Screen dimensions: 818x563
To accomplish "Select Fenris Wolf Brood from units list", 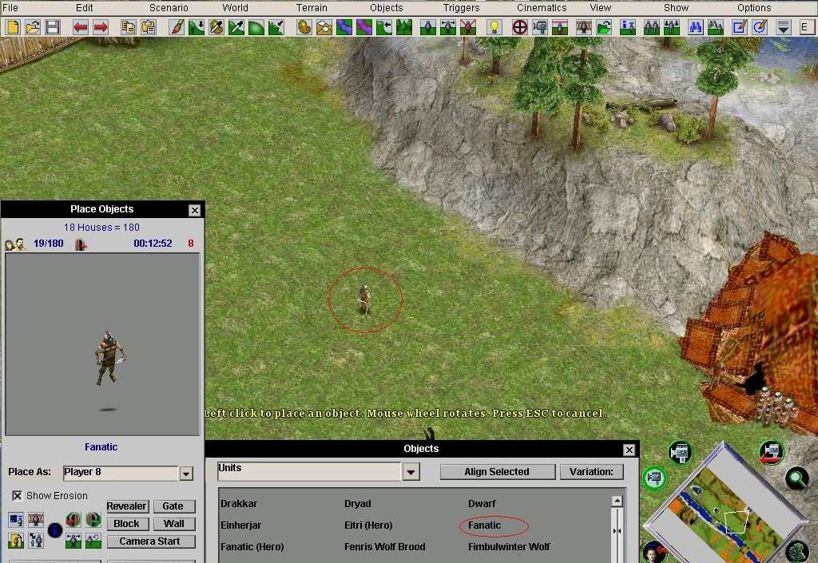I will click(384, 547).
